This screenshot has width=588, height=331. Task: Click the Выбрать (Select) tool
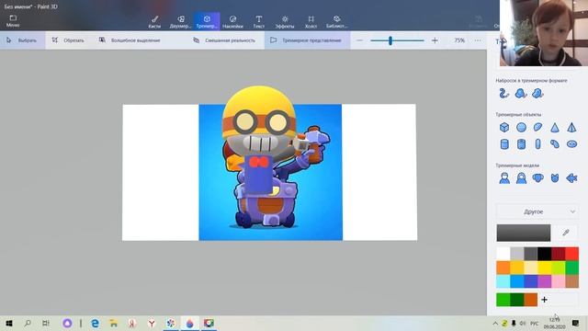point(22,40)
